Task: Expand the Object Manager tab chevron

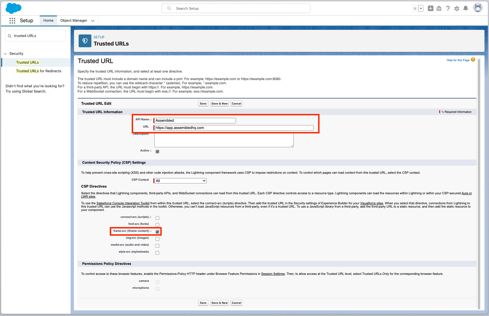Action: (x=93, y=21)
